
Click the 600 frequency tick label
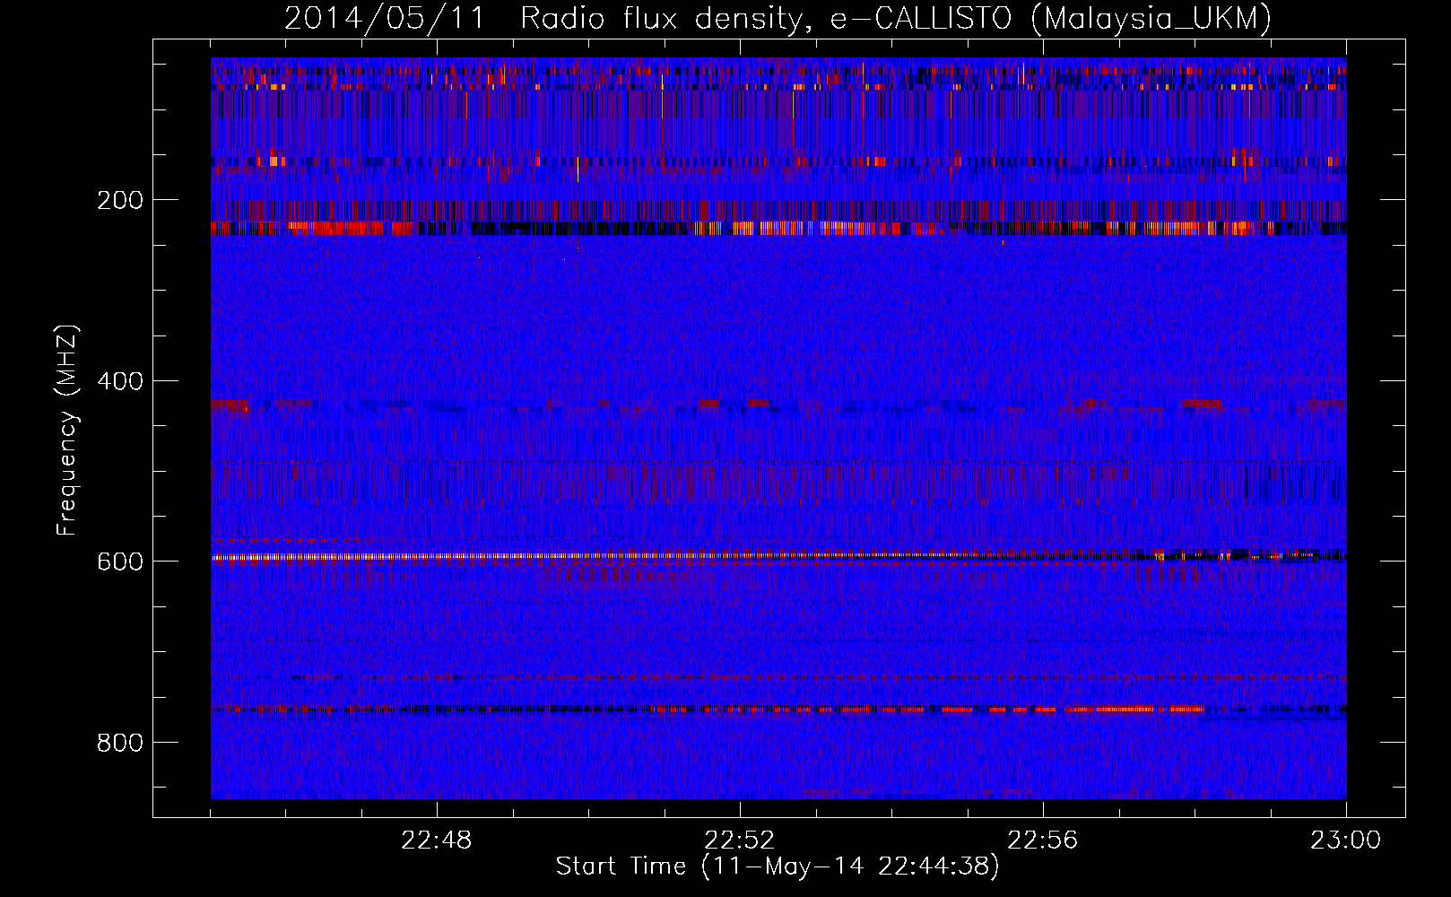click(x=120, y=562)
